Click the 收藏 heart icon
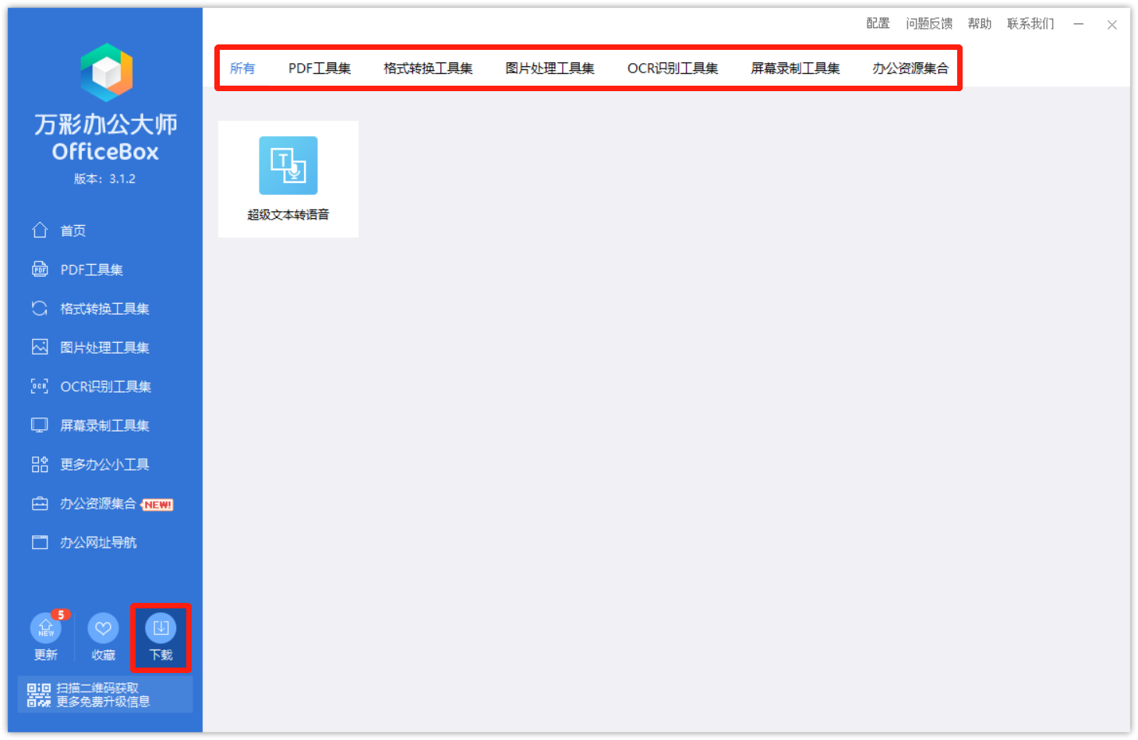The width and height of the screenshot is (1138, 740). tap(103, 628)
